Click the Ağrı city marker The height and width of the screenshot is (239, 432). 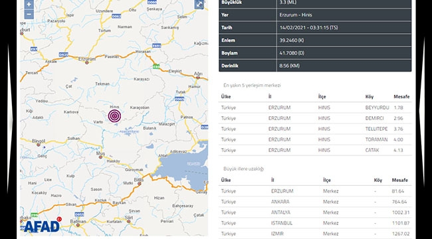point(197,78)
